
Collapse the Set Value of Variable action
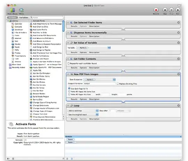[68, 43]
